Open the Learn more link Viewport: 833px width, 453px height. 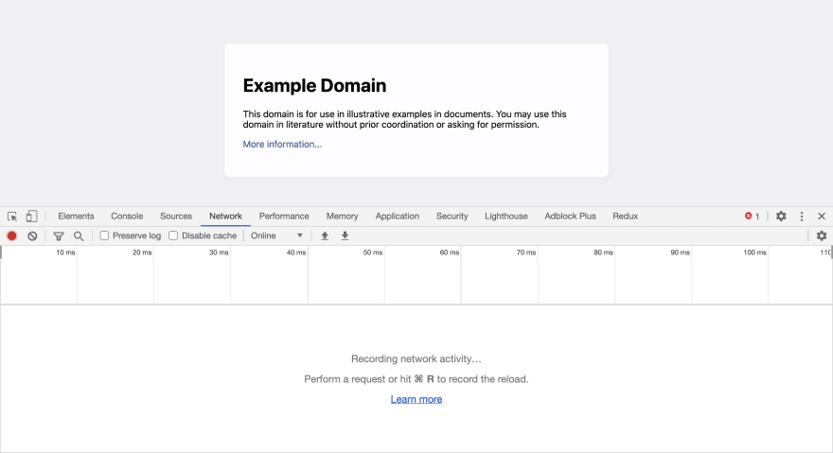(x=416, y=399)
